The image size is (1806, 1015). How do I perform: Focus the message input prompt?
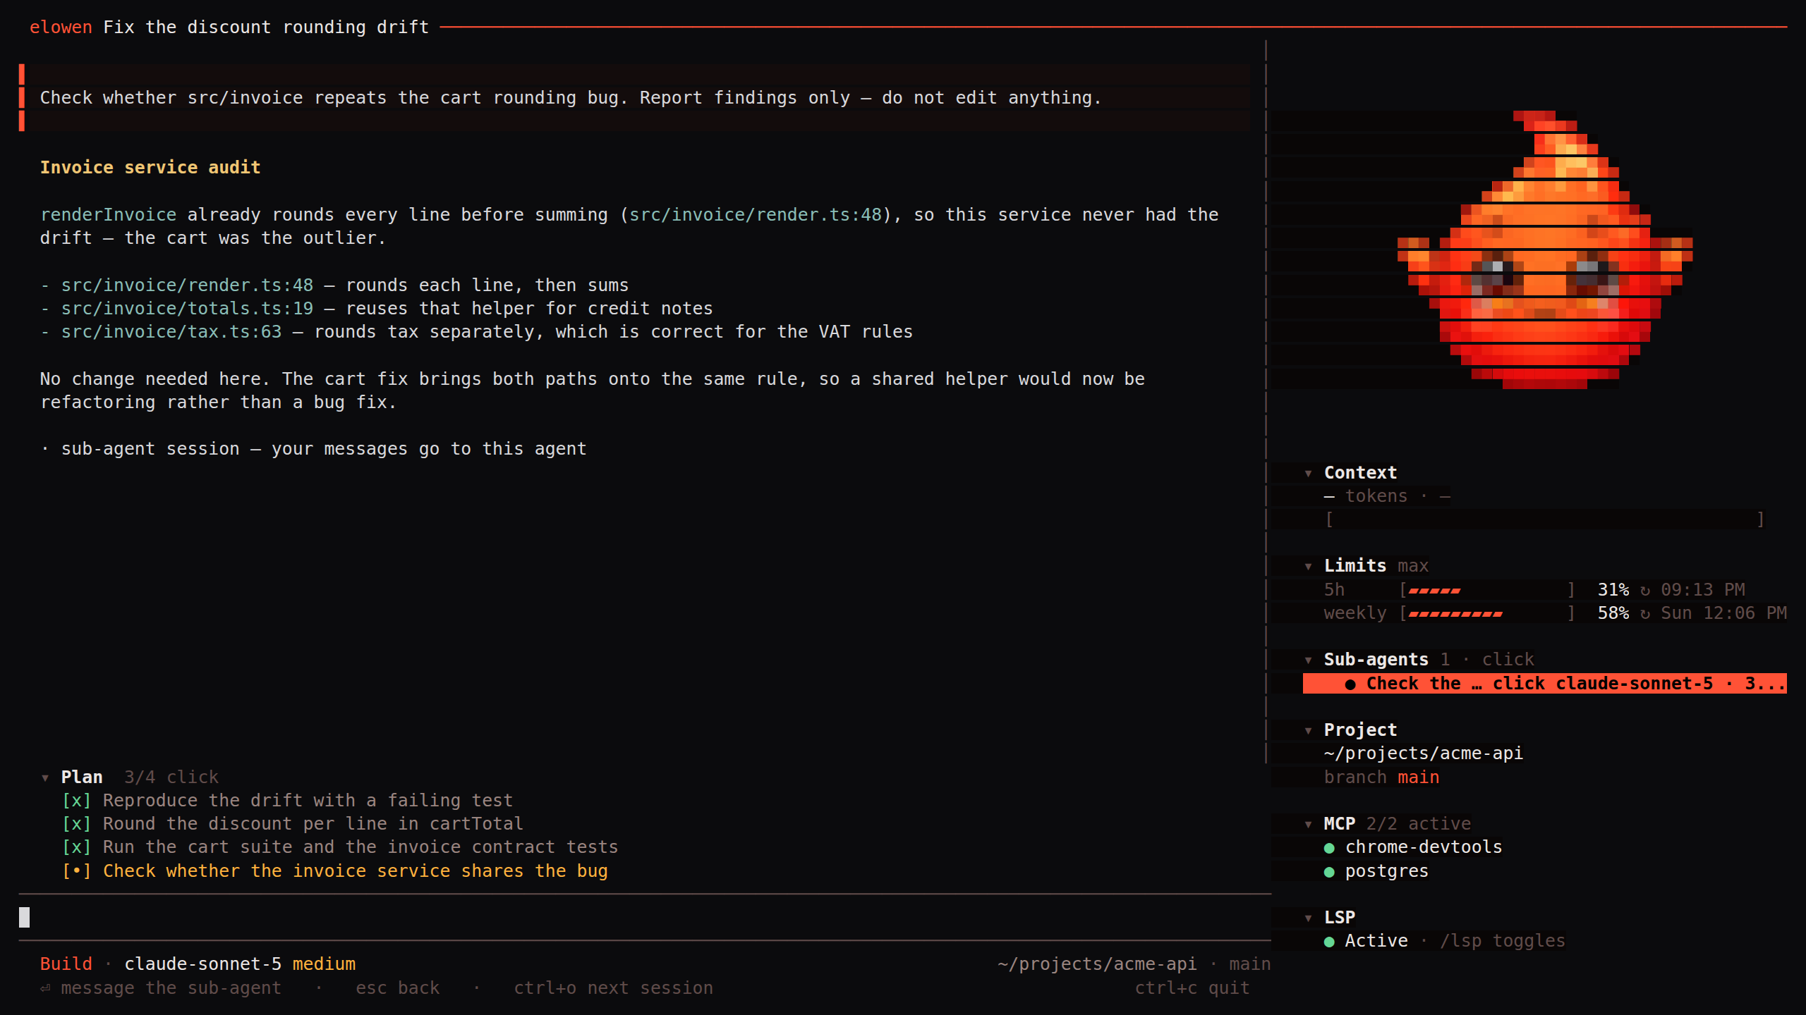(x=645, y=917)
